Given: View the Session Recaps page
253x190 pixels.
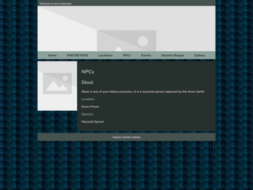Looking at the screenshot, I should [172, 55].
